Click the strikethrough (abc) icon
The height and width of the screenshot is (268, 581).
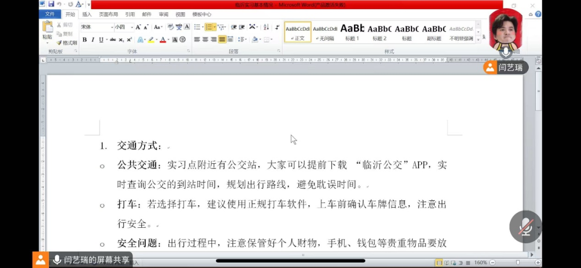click(x=112, y=40)
